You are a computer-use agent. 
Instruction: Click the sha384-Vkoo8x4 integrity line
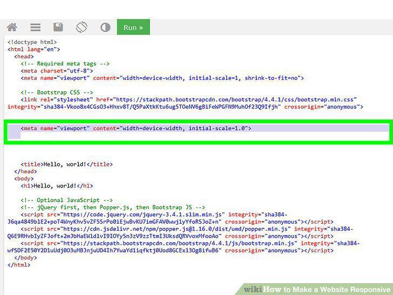pos(185,107)
